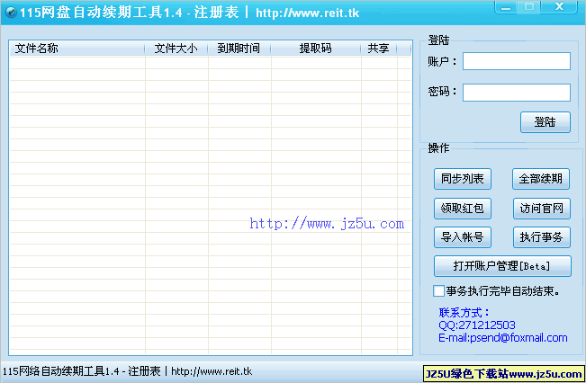
Task: Click the 共享 column header
Action: tap(379, 49)
